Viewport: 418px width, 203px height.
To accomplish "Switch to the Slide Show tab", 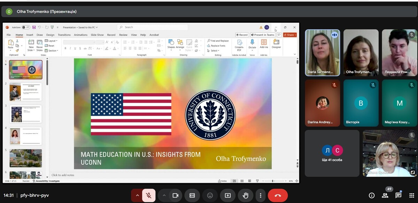I will (97, 35).
